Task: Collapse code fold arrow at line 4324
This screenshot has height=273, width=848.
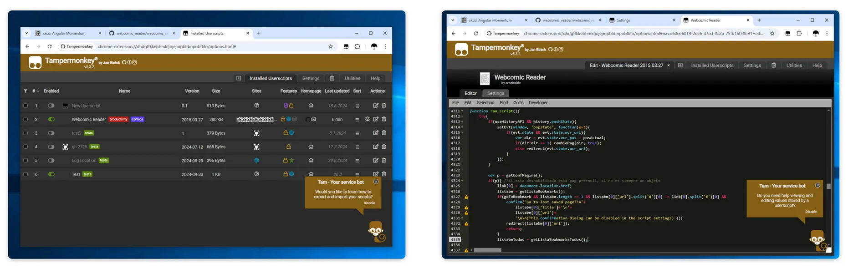Action: (x=462, y=181)
